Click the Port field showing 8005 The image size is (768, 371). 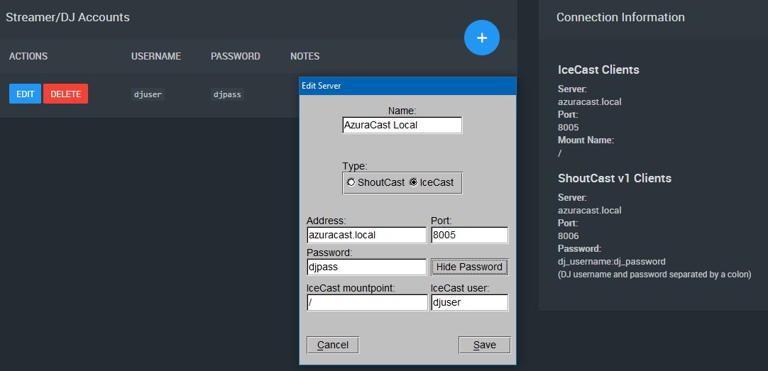[x=469, y=235]
